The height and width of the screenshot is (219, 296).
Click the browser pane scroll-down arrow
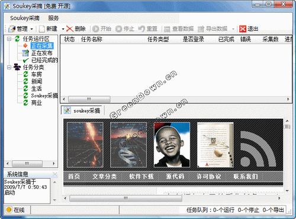tap(287, 191)
